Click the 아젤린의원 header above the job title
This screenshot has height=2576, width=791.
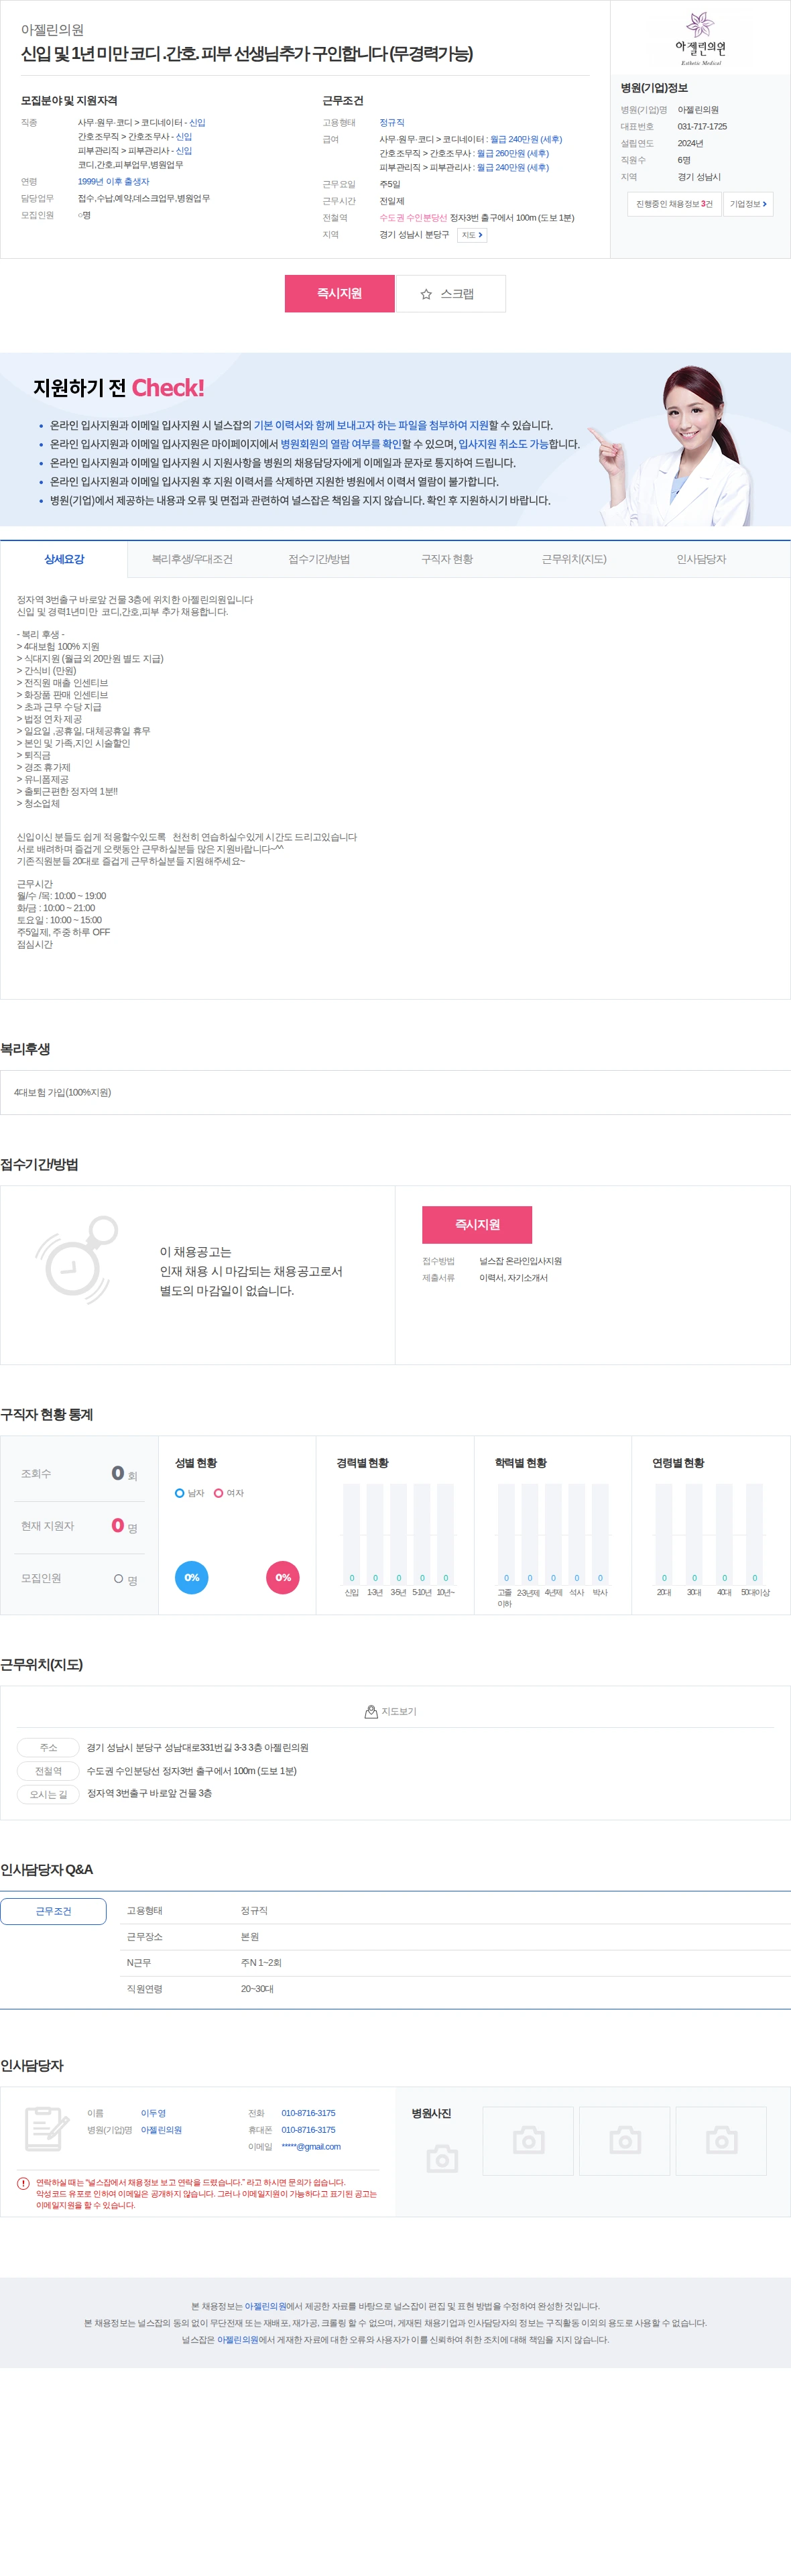tap(52, 30)
